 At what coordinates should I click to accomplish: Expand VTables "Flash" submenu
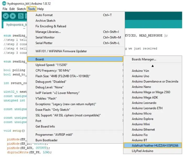75,99
